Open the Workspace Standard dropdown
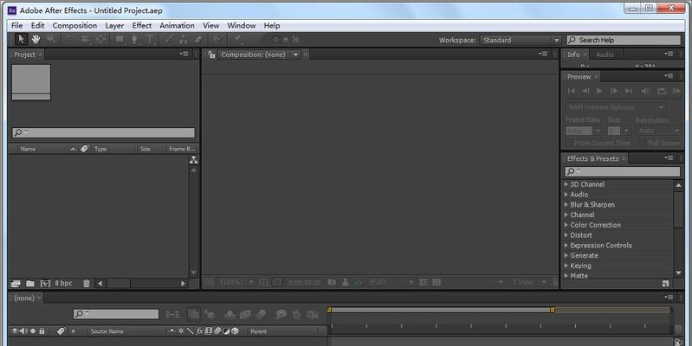This screenshot has width=692, height=346. tap(521, 40)
